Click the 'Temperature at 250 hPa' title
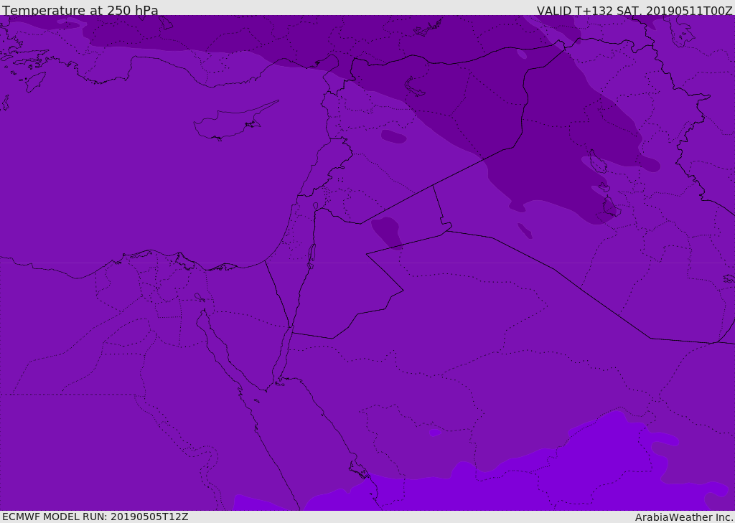The width and height of the screenshot is (735, 523). pos(80,11)
